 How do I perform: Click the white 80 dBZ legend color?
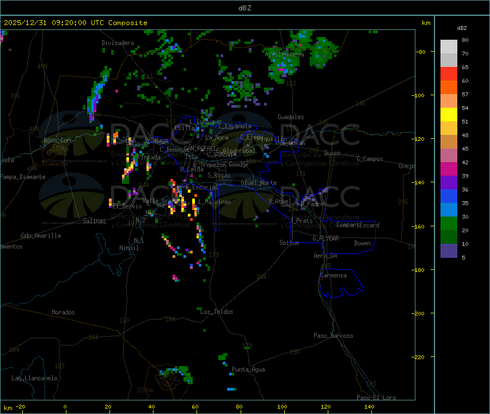click(x=449, y=47)
